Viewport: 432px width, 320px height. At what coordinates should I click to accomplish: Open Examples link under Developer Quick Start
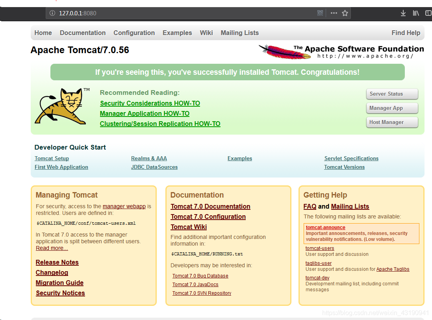click(x=240, y=158)
